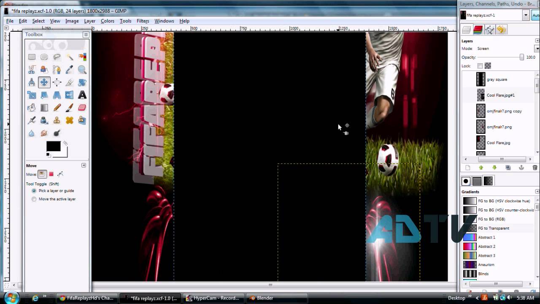The height and width of the screenshot is (304, 540).
Task: Select the Perspective tool
Action: pos(57,95)
